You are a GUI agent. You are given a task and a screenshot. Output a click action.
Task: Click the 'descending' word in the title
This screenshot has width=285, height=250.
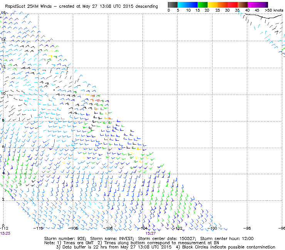(146, 7)
